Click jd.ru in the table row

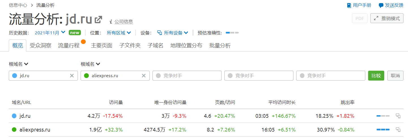[25, 116]
